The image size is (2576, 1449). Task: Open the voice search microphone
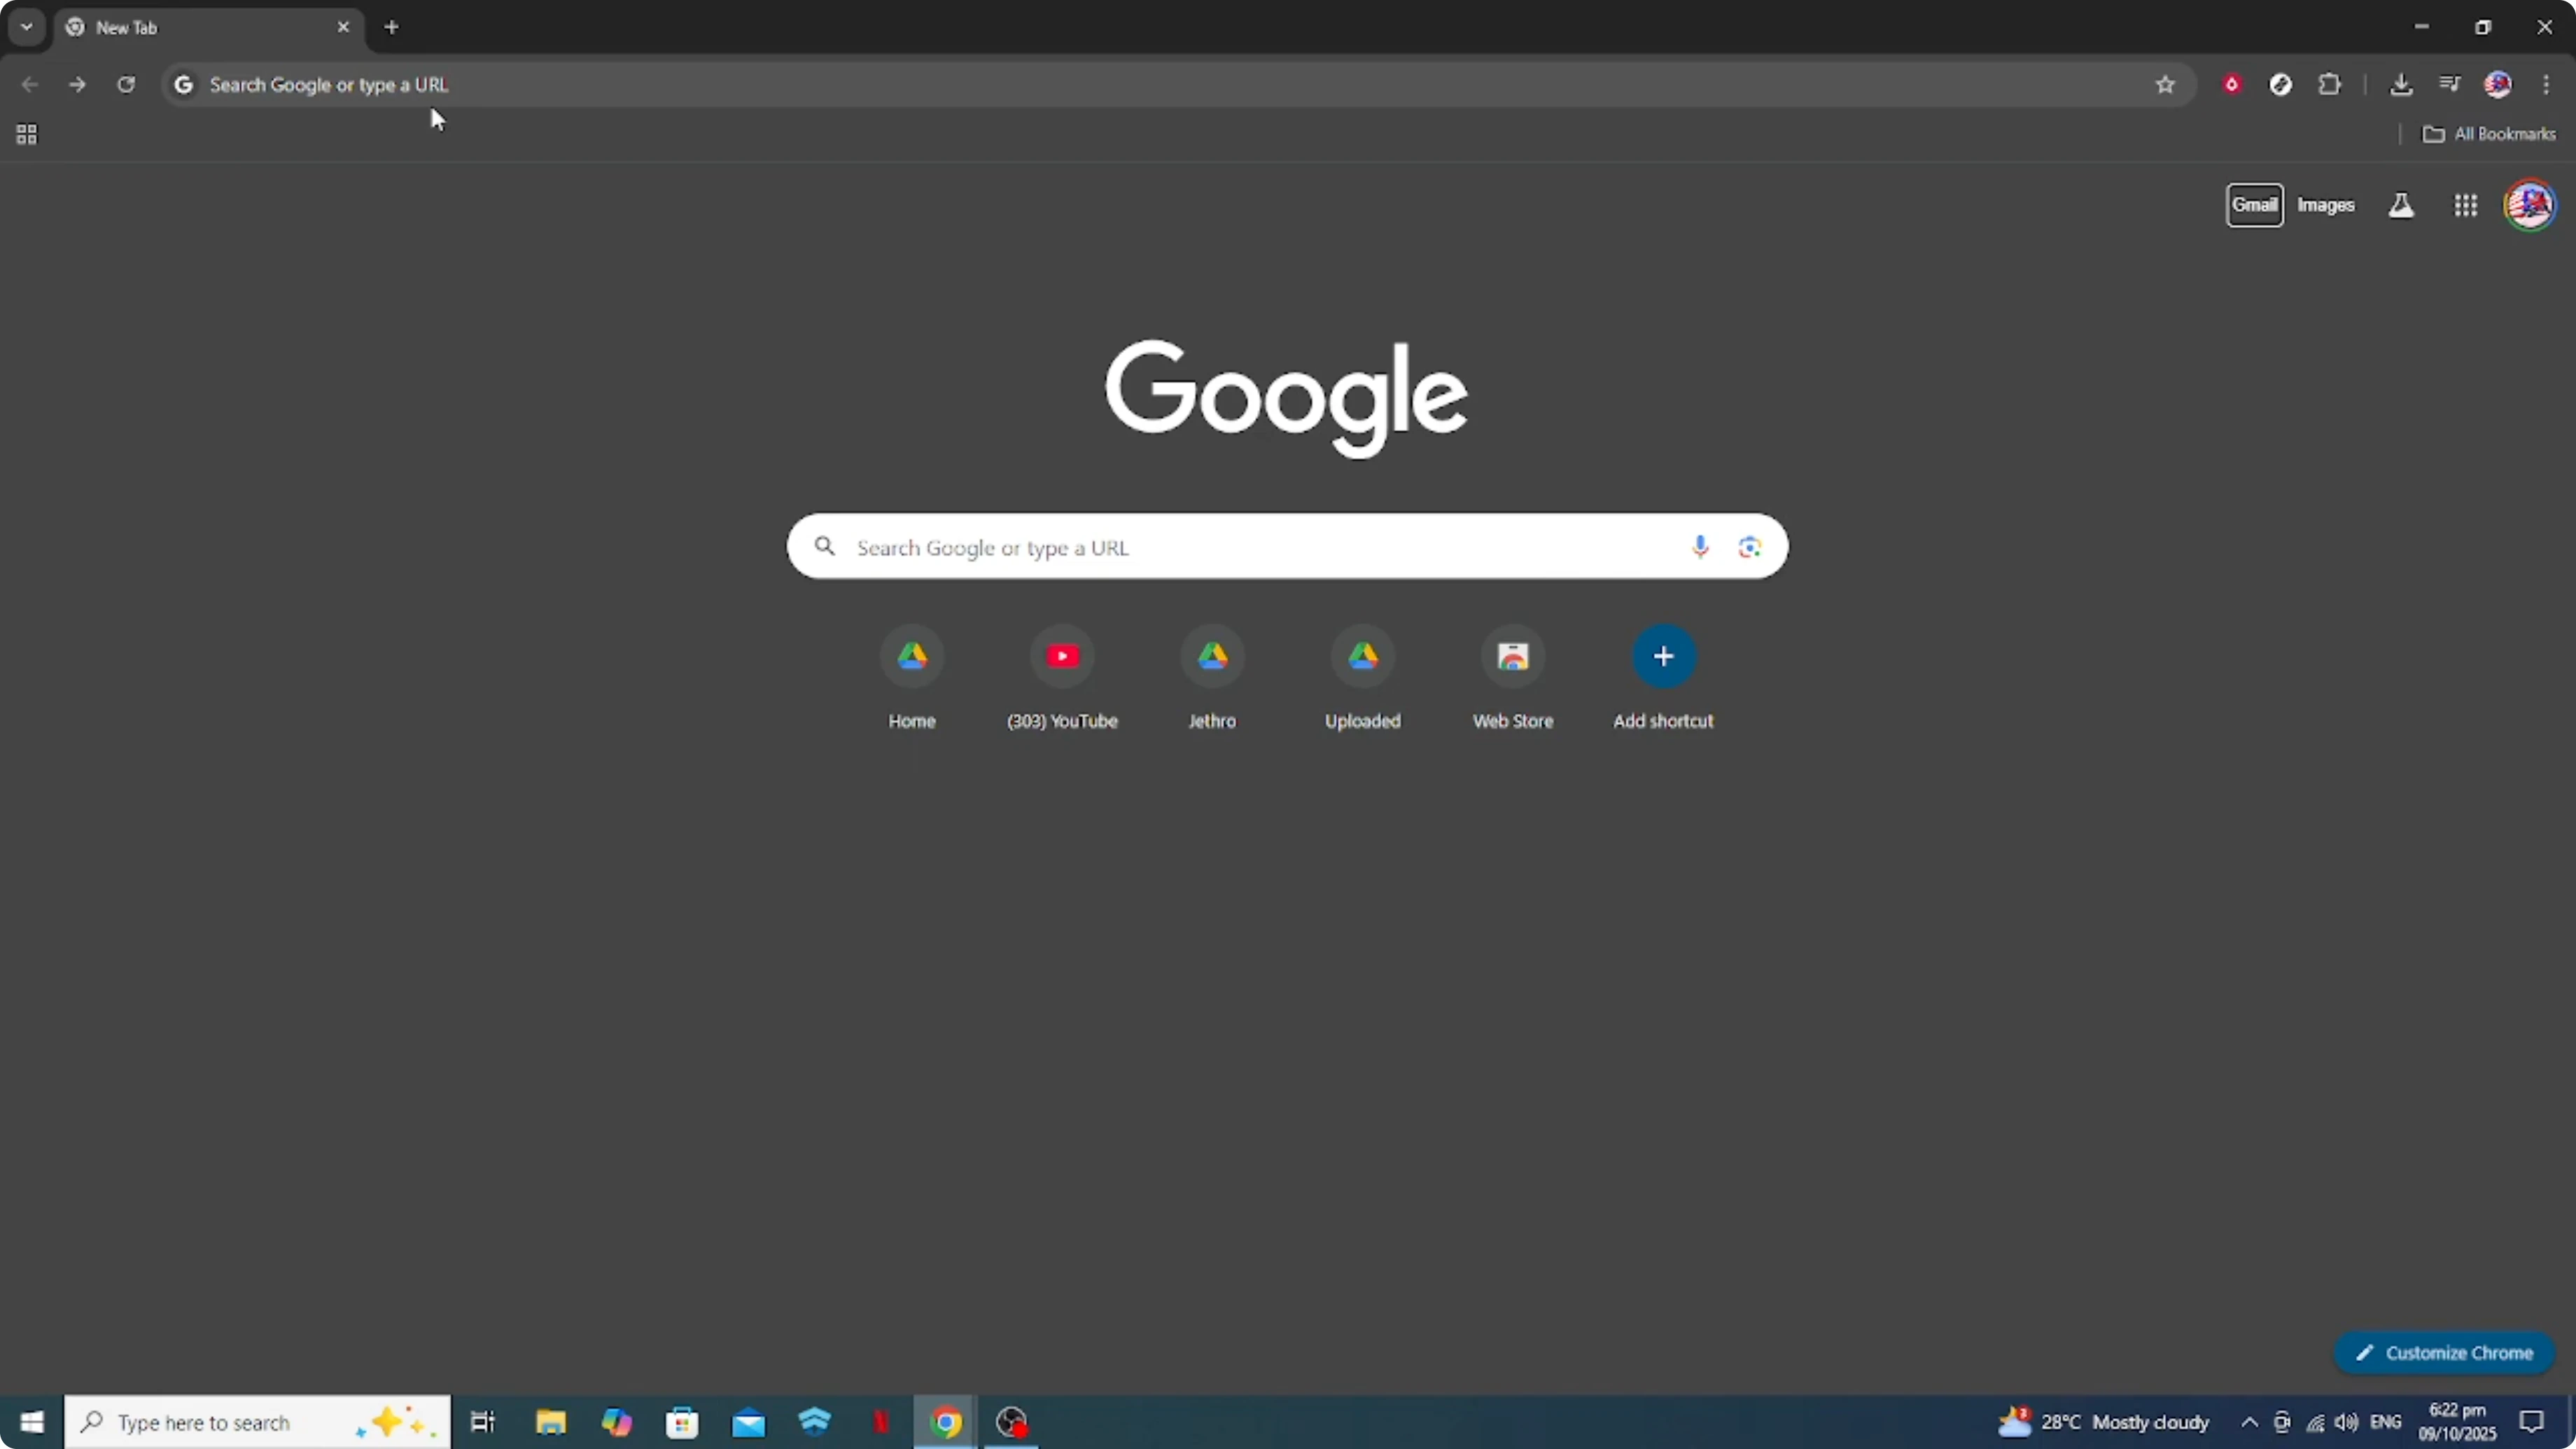(1699, 547)
